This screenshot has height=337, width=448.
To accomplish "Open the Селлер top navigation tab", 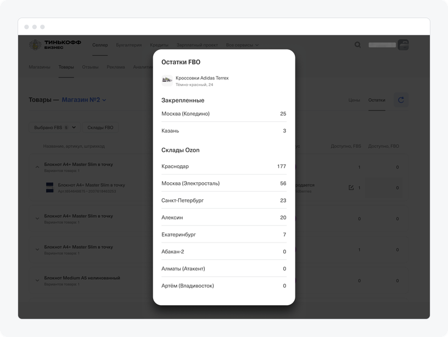I will 100,45.
